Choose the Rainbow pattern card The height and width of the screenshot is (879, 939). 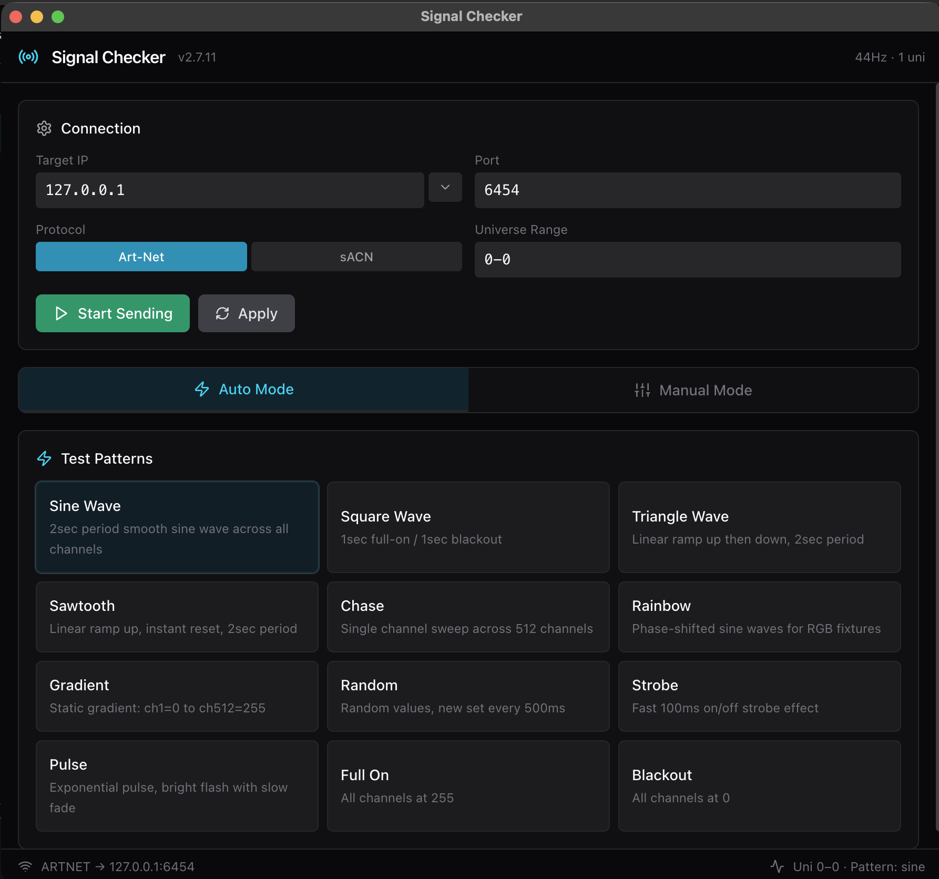760,617
